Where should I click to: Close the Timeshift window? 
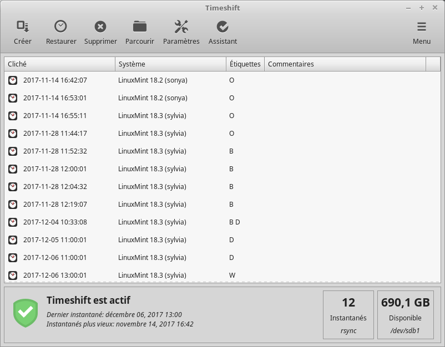click(435, 8)
